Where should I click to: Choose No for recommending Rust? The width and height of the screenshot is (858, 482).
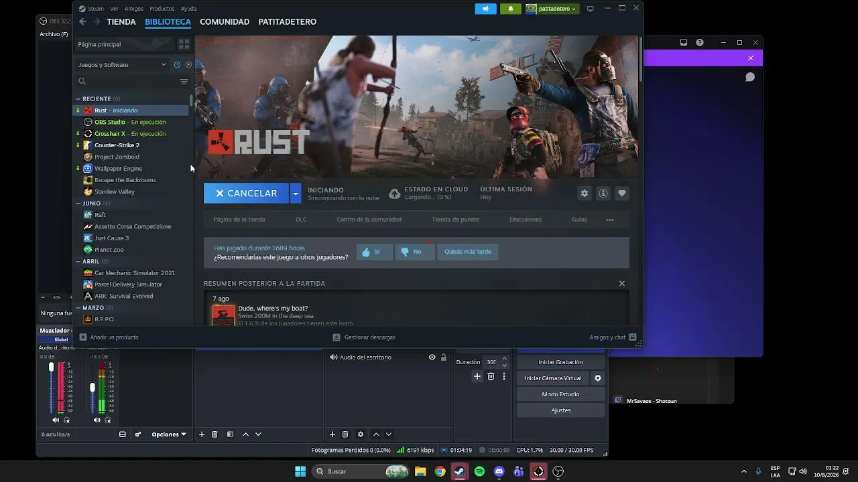tap(414, 252)
